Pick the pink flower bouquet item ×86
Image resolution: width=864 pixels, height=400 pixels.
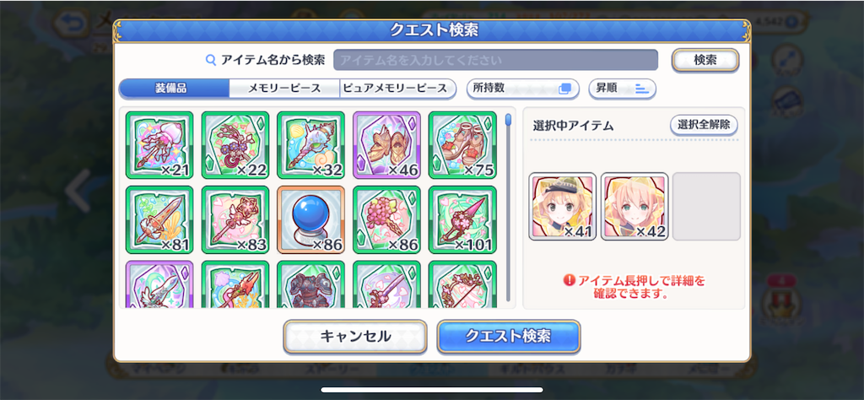[386, 220]
